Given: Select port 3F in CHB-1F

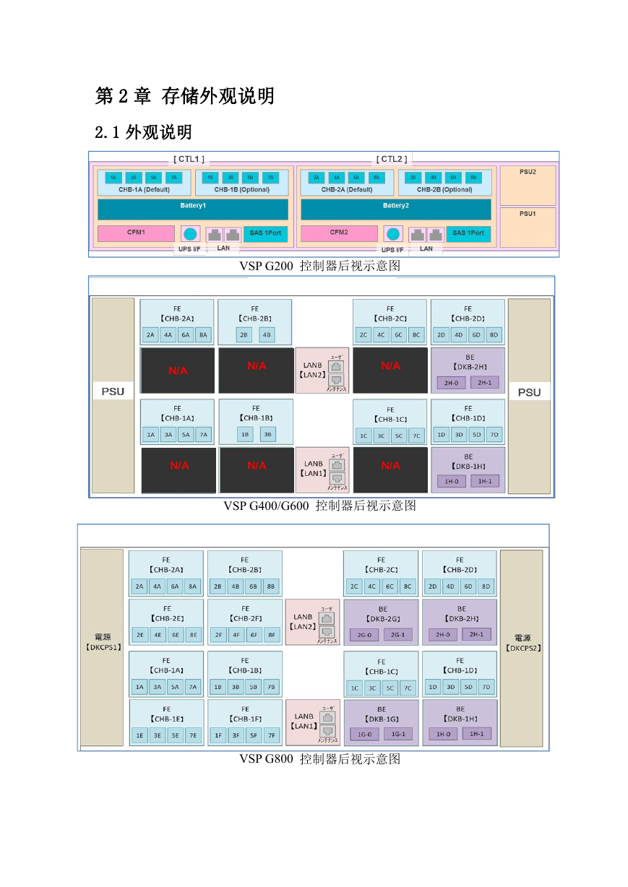Looking at the screenshot, I should tap(236, 736).
